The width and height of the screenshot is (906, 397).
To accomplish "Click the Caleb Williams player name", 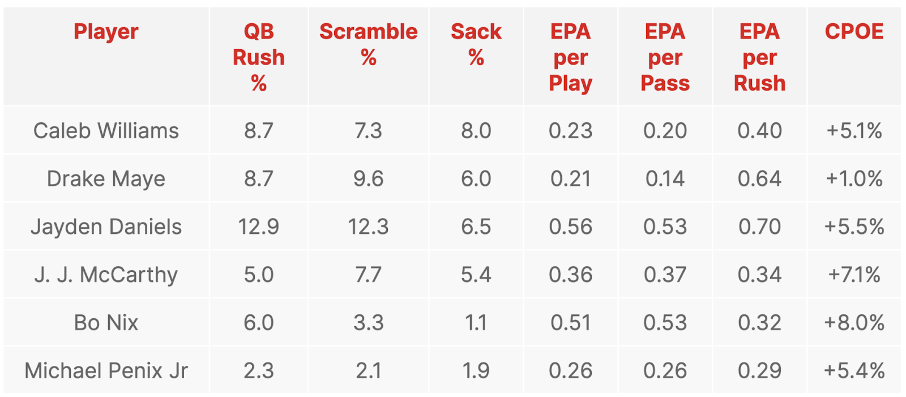I will point(106,131).
